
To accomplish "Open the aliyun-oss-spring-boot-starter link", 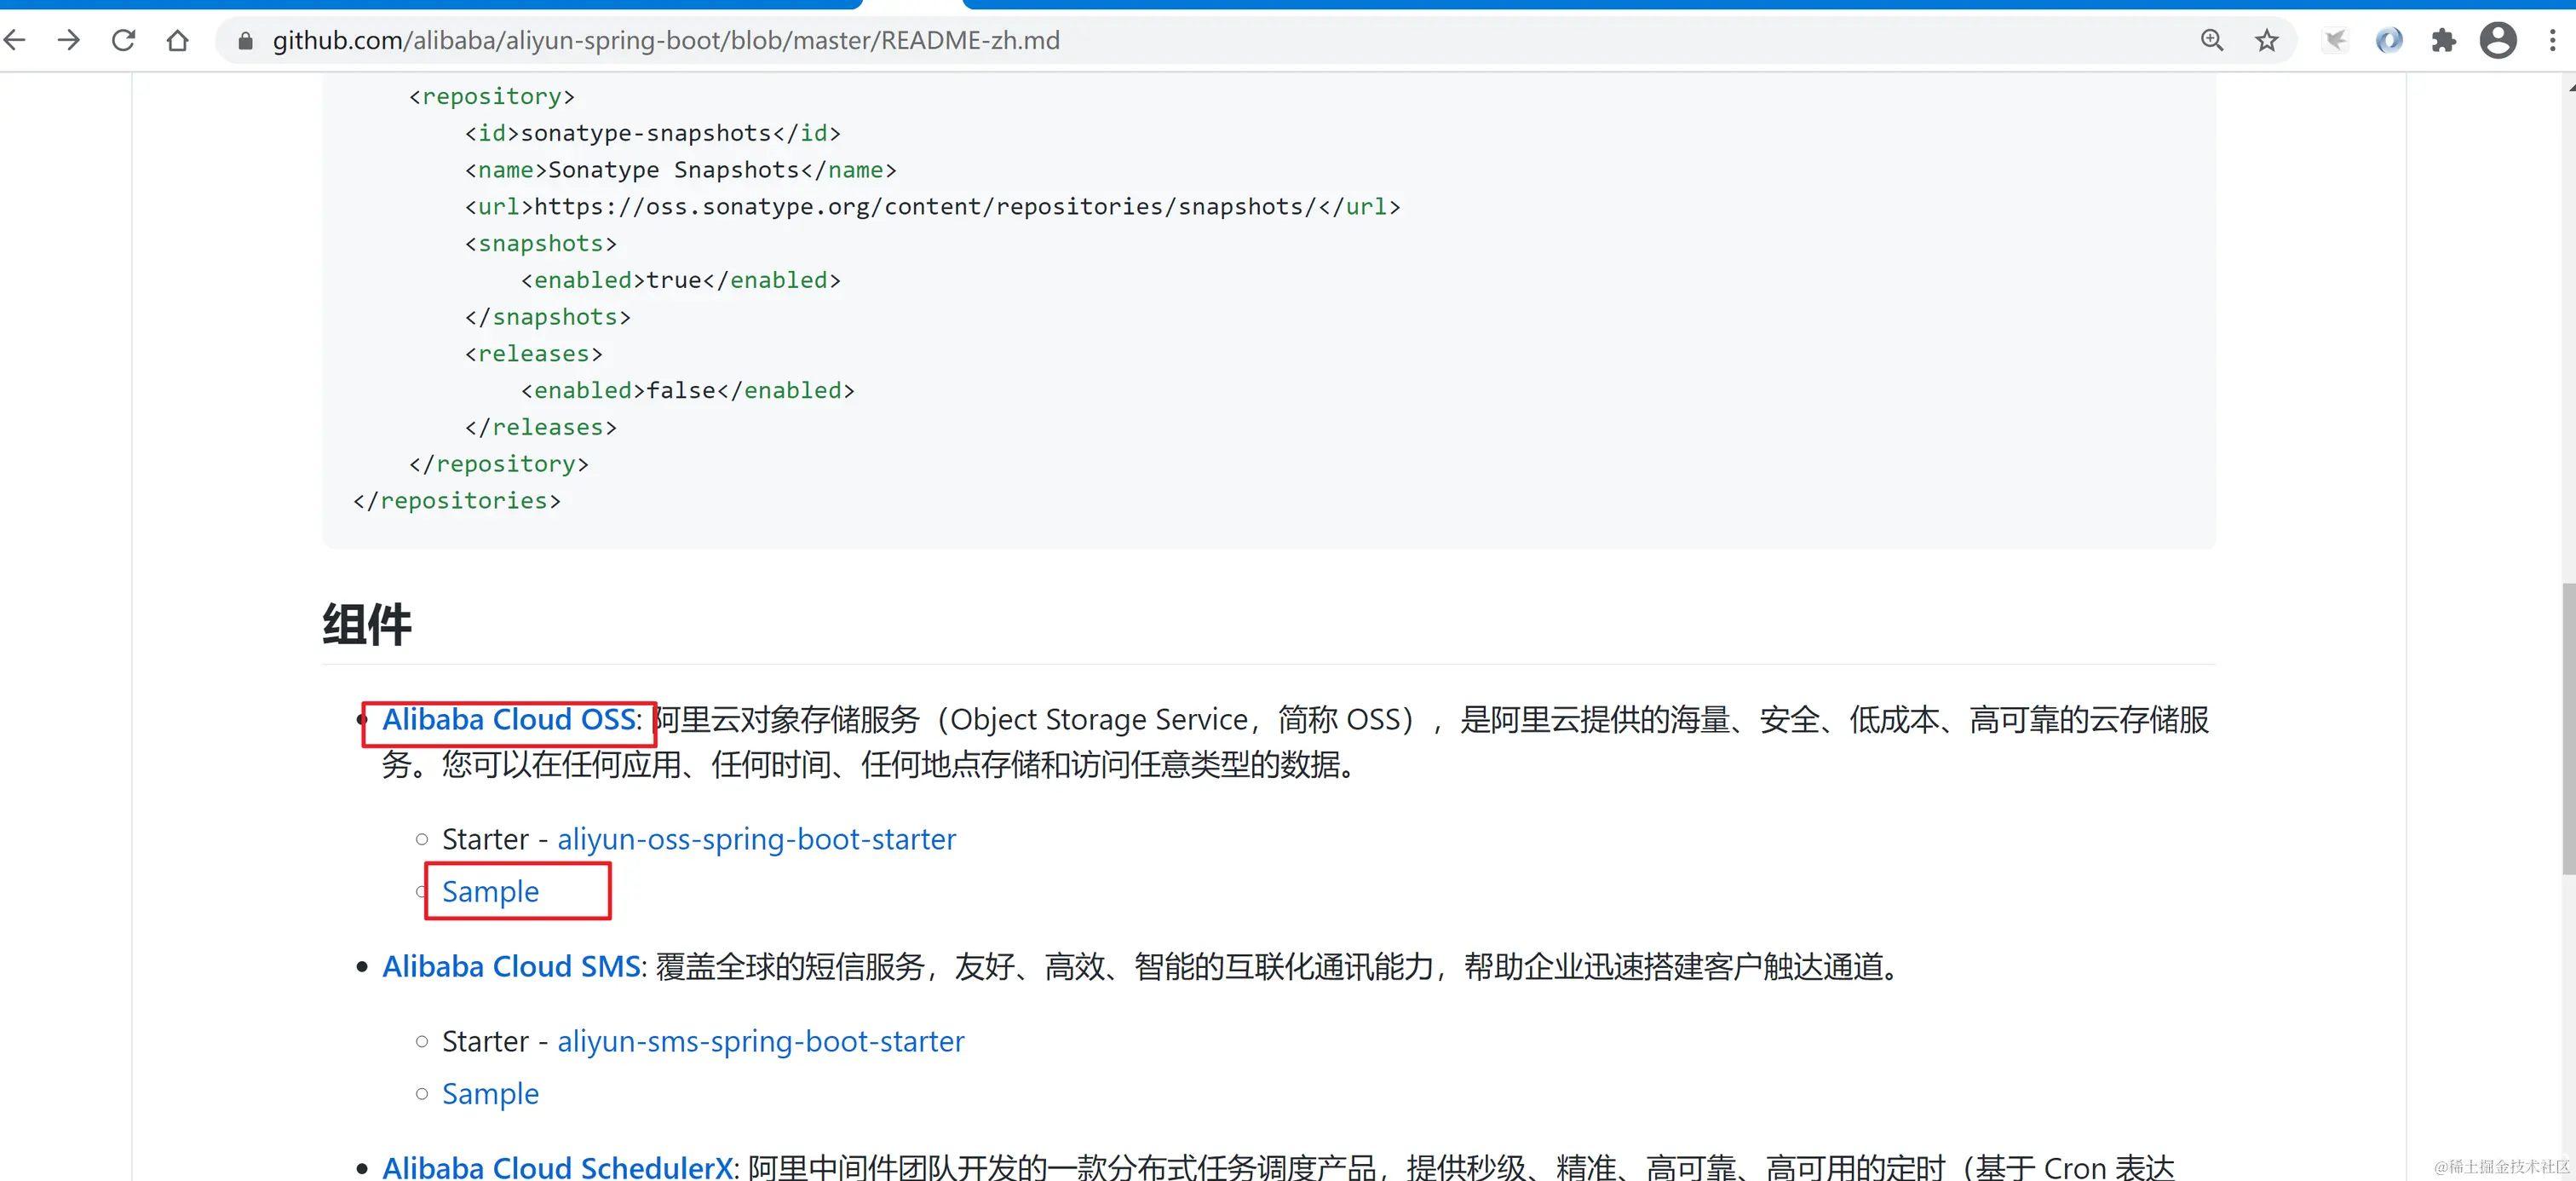I will [756, 839].
